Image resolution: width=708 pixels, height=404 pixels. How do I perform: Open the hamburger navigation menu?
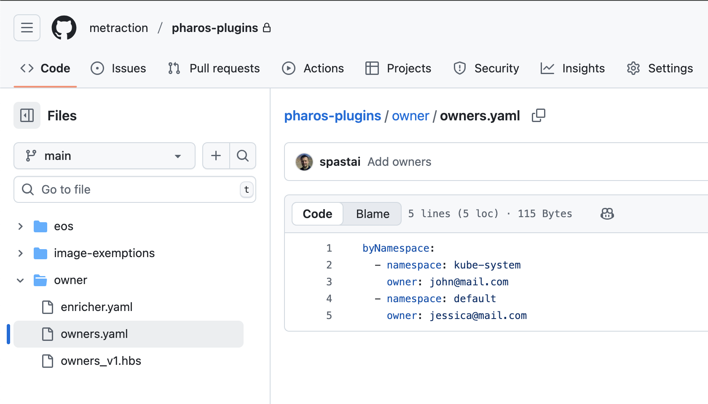click(27, 28)
